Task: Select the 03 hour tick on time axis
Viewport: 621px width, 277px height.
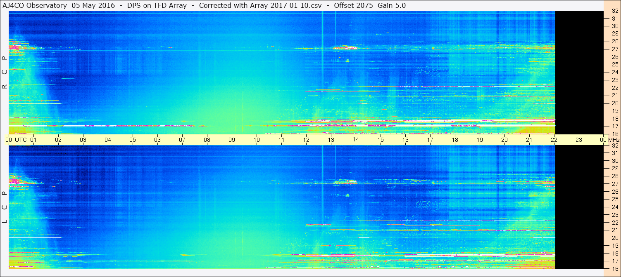Action: (x=83, y=140)
